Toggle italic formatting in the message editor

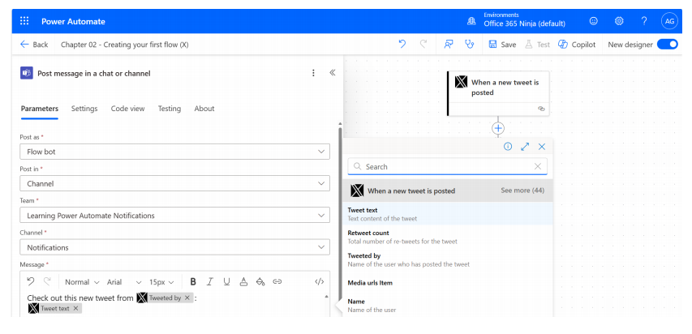209,281
